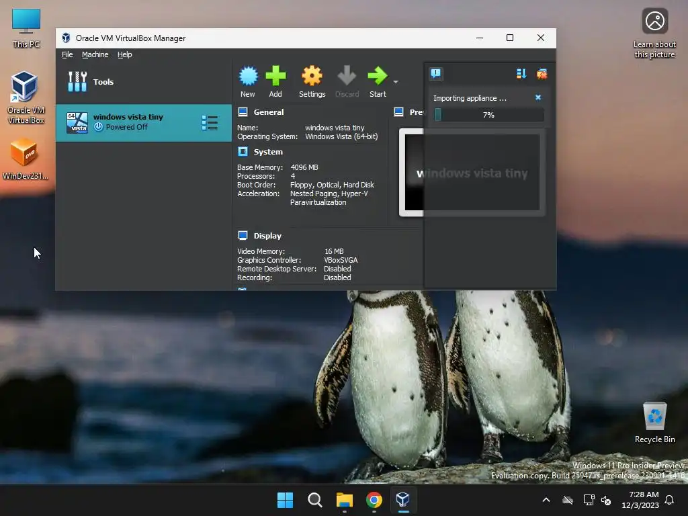The width and height of the screenshot is (688, 516).
Task: Open Google Chrome from taskbar
Action: tap(374, 500)
